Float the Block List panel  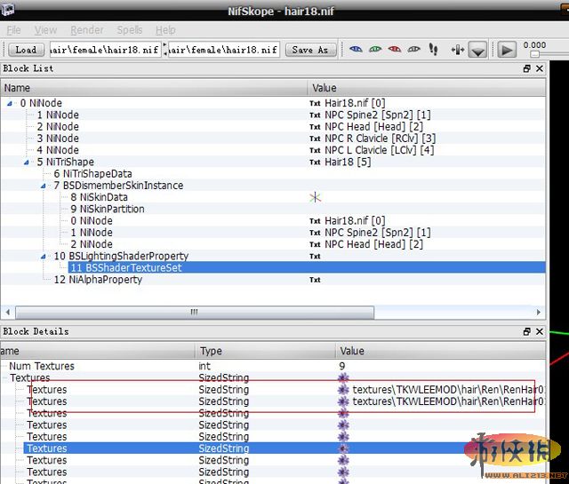526,68
